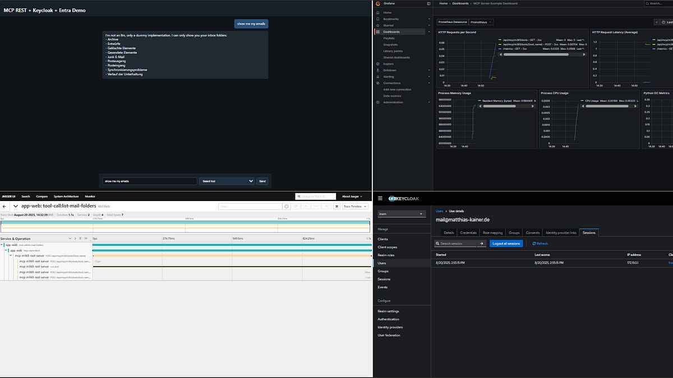The height and width of the screenshot is (378, 673).
Task: Click the Jaeger trace find input field
Action: tap(250, 206)
